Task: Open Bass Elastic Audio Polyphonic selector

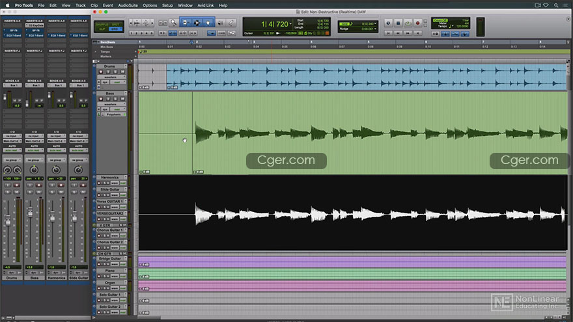Action: pyautogui.click(x=114, y=114)
